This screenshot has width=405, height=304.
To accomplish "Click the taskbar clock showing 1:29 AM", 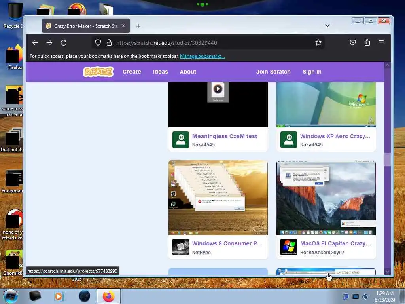I will [x=384, y=296].
